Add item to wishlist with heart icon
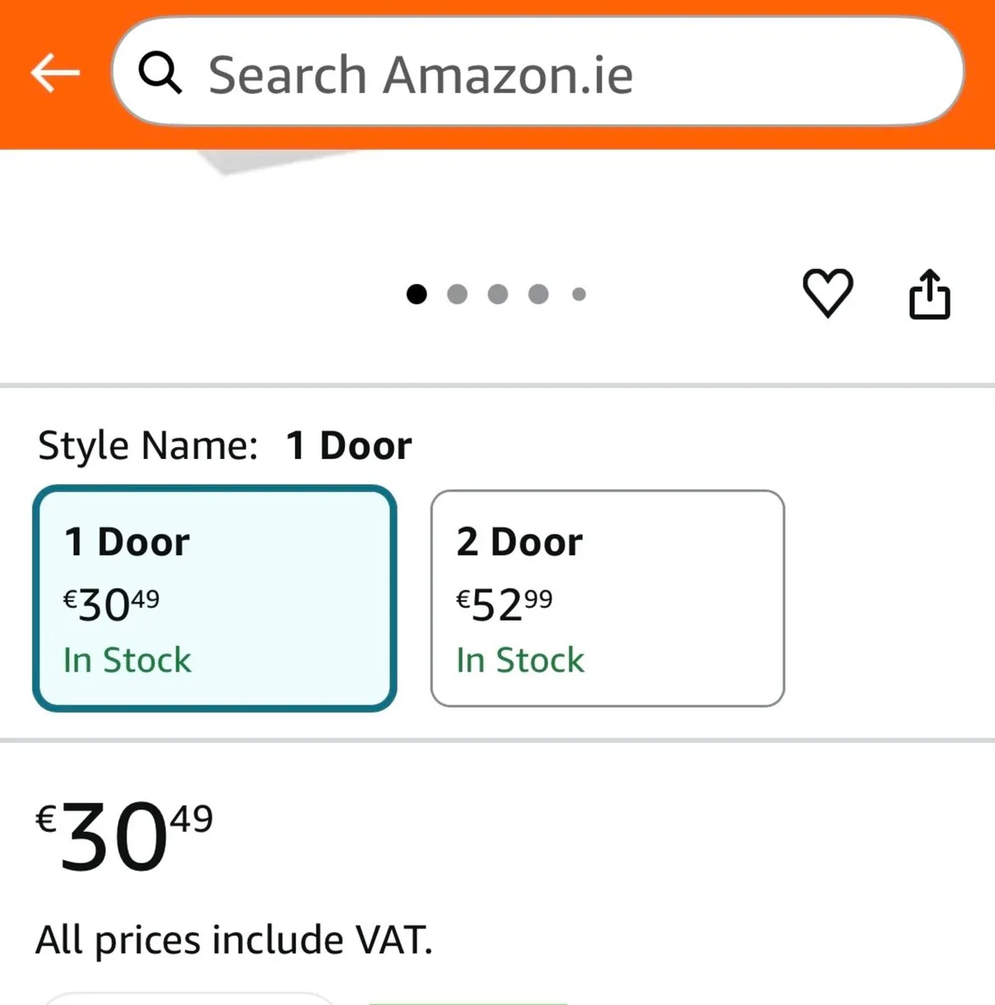Image resolution: width=995 pixels, height=1005 pixels. (x=827, y=293)
